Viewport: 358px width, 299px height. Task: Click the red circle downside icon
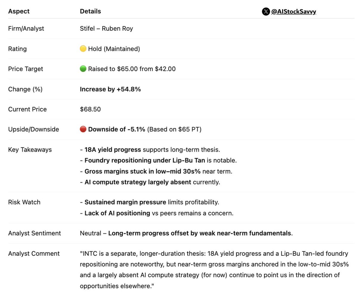coord(83,129)
